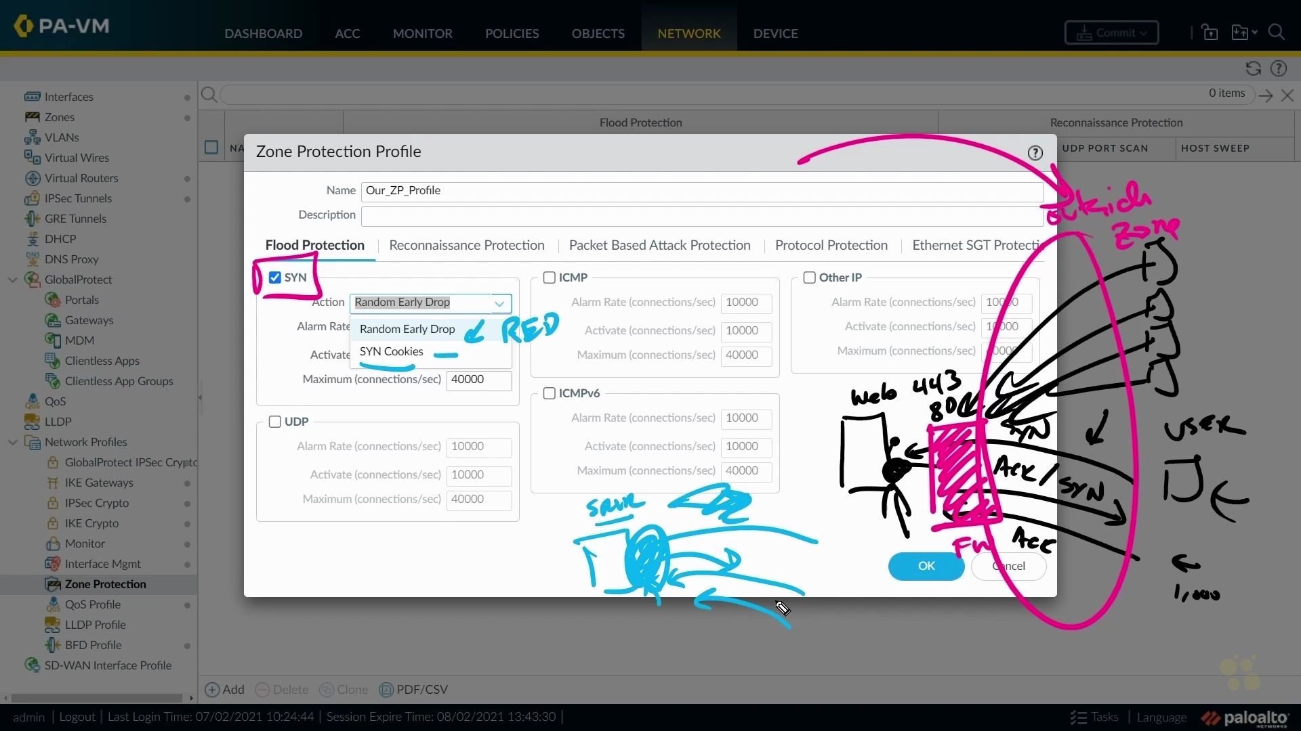Screen dimensions: 1301x731
Task: Open the Clientless Apps icon
Action: pyautogui.click(x=52, y=361)
